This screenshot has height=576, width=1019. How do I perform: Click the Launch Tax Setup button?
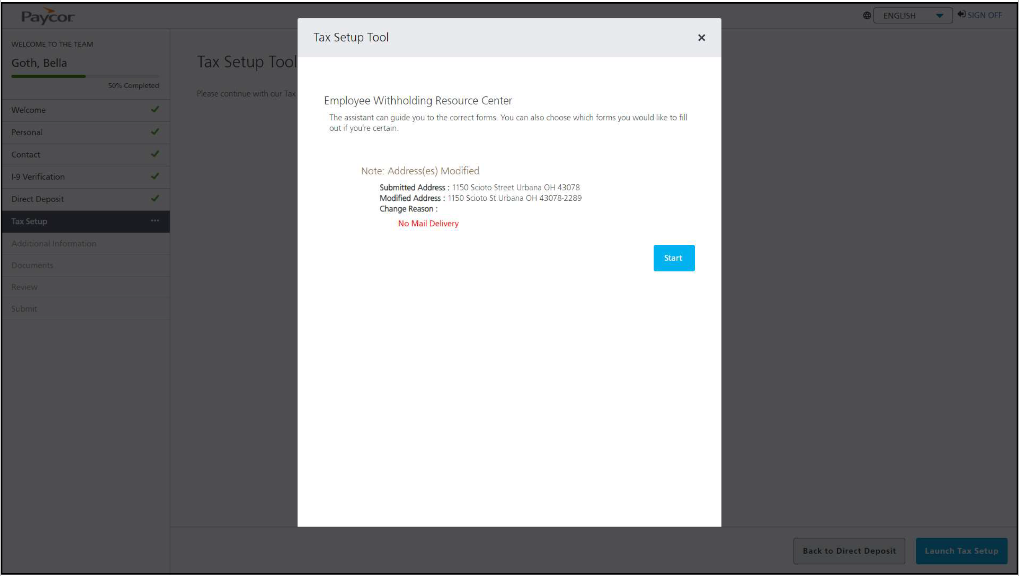(961, 551)
